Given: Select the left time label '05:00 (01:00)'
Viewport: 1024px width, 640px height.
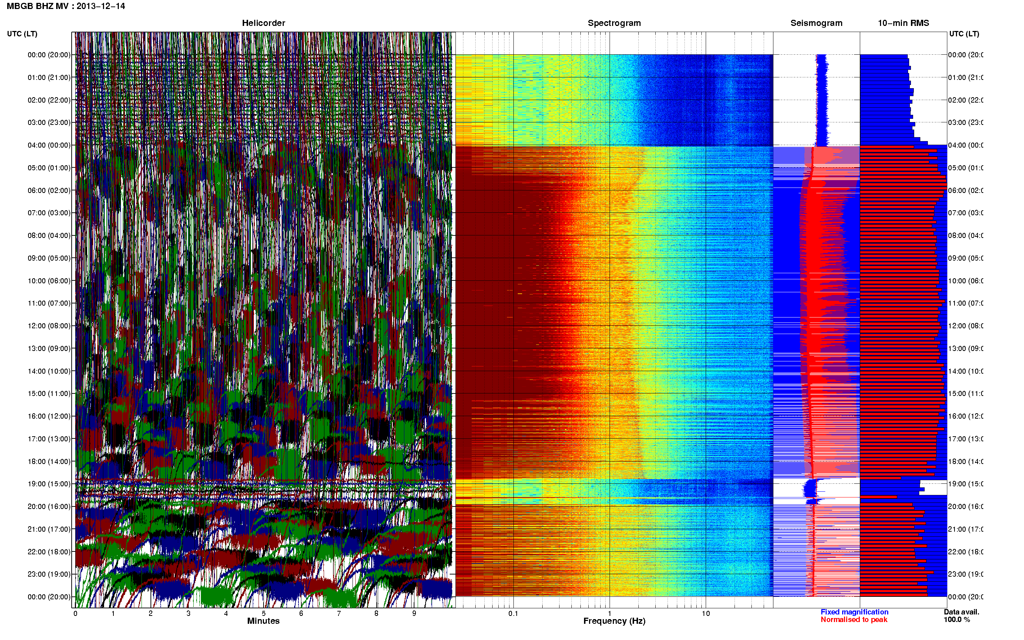Looking at the screenshot, I should tap(49, 168).
